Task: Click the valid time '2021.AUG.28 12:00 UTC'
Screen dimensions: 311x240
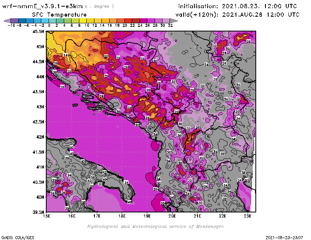Action: tap(260, 15)
